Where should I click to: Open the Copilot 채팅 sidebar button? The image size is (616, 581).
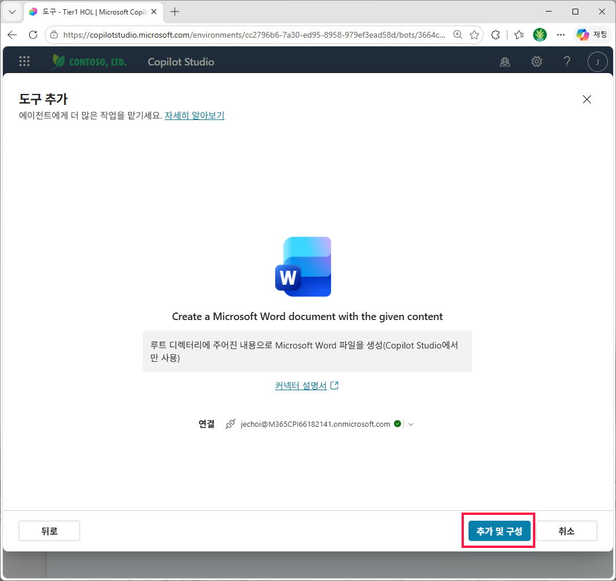[592, 35]
